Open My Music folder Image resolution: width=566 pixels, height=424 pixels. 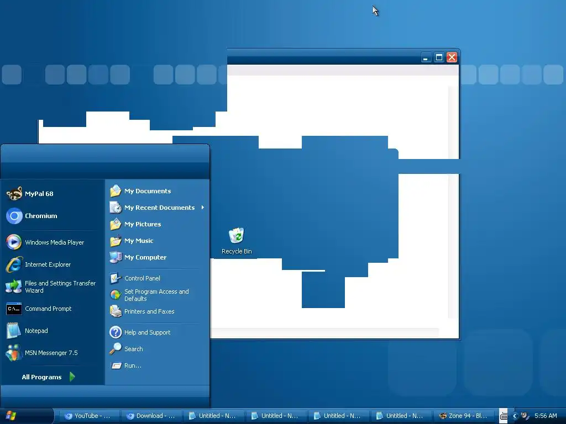(x=157, y=241)
